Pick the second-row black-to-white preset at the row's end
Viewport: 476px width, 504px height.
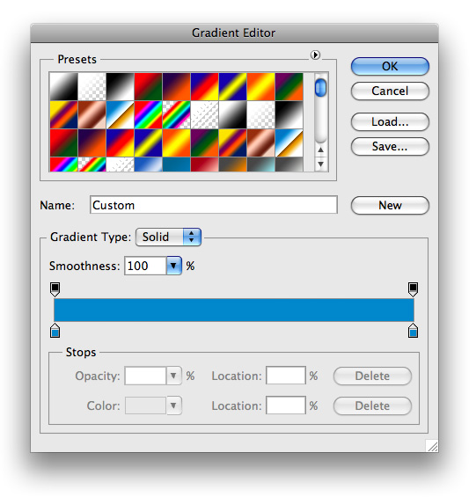(289, 114)
